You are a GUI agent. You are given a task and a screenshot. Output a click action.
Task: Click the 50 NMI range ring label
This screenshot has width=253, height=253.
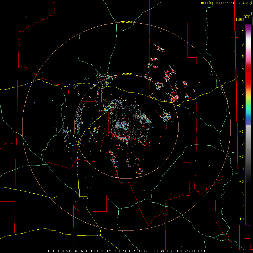coord(126,74)
